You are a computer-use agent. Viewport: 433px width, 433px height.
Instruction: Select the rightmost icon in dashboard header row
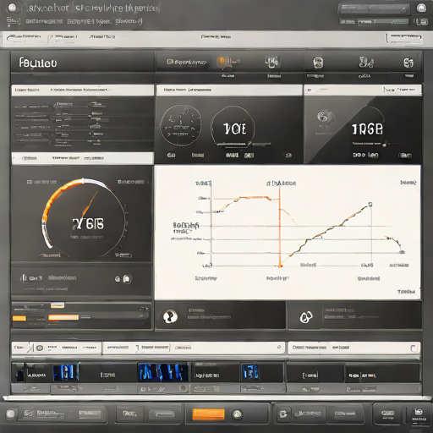pyautogui.click(x=408, y=63)
